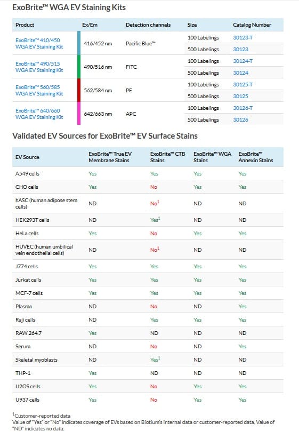Click the ExoBrite CTB Stains column header
Viewport: 299px width, 432px height.
[x=167, y=157]
